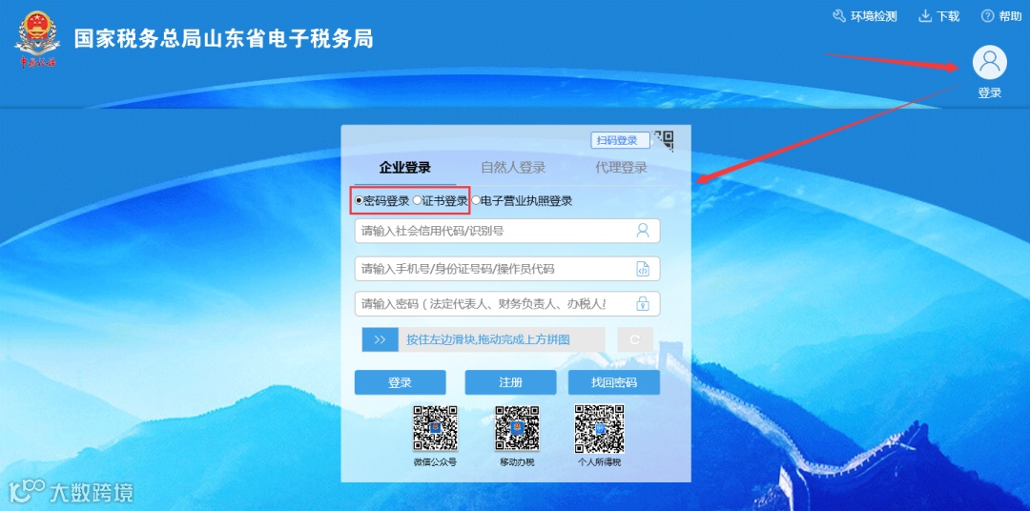
Task: Switch to the 企业登录 tab
Action: [404, 168]
